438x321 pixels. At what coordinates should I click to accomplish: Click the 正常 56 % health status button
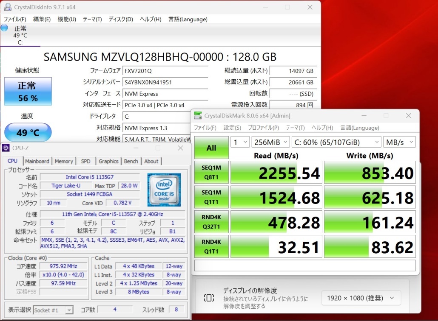[x=28, y=92]
